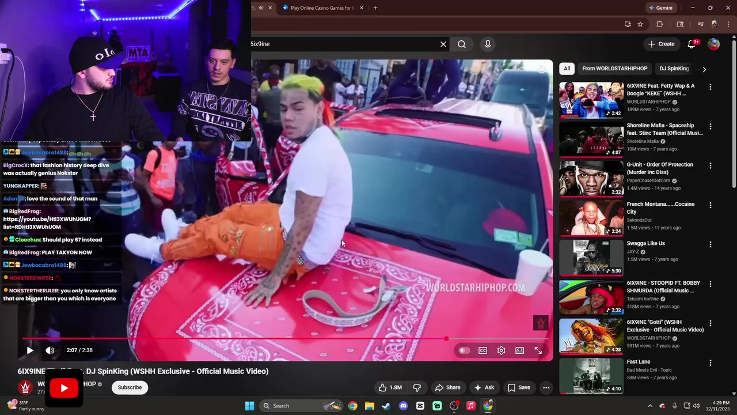Open YouTube notifications bell
The width and height of the screenshot is (737, 415).
693,44
